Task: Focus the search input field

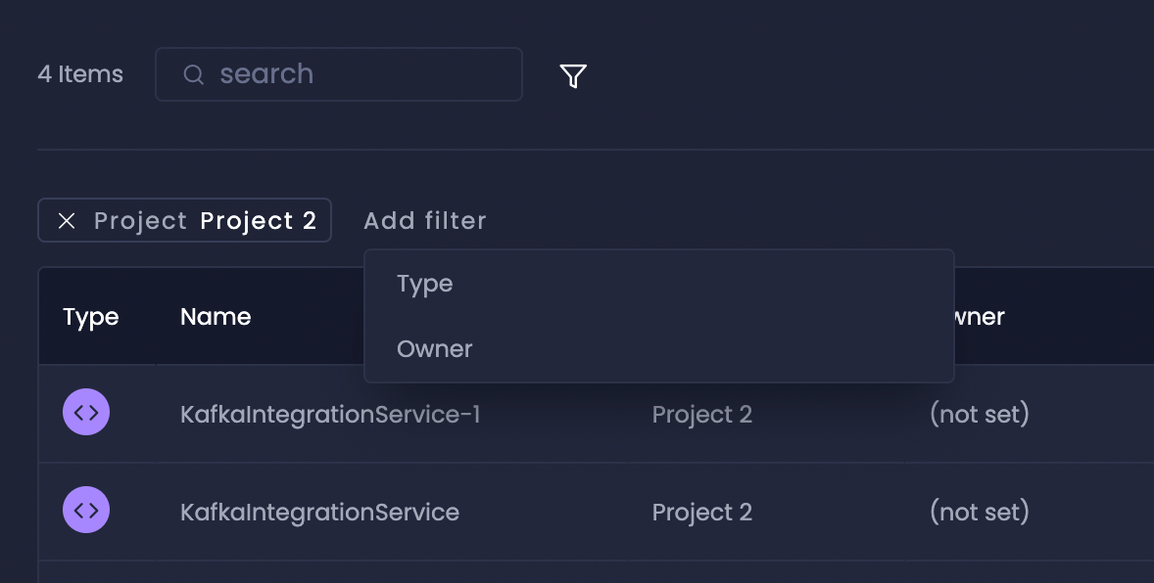Action: (x=339, y=74)
